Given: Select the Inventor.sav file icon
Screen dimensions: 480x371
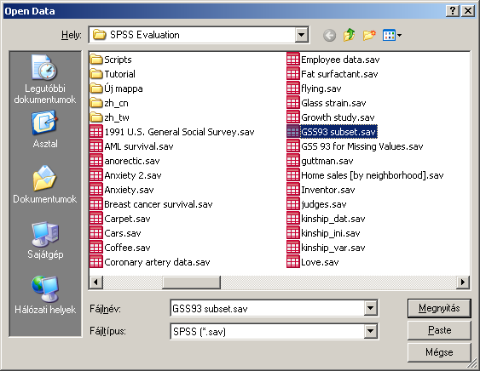Looking at the screenshot, I should coord(293,190).
